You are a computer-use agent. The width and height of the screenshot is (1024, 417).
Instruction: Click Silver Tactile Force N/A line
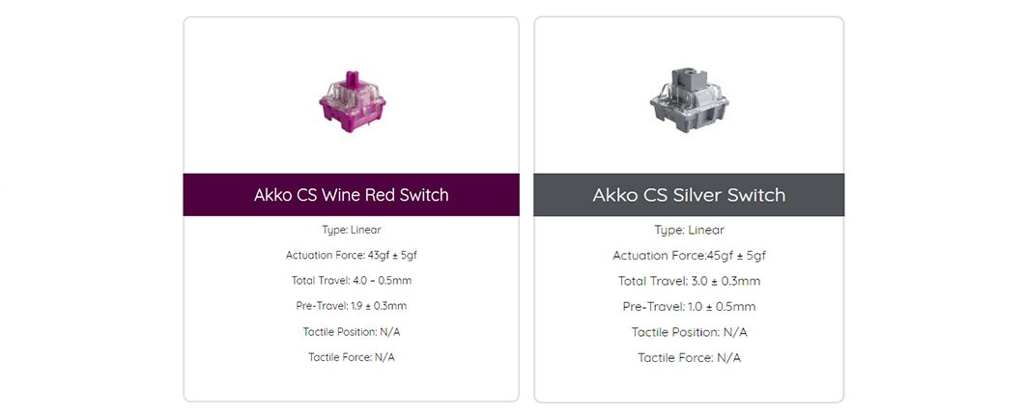coord(689,358)
